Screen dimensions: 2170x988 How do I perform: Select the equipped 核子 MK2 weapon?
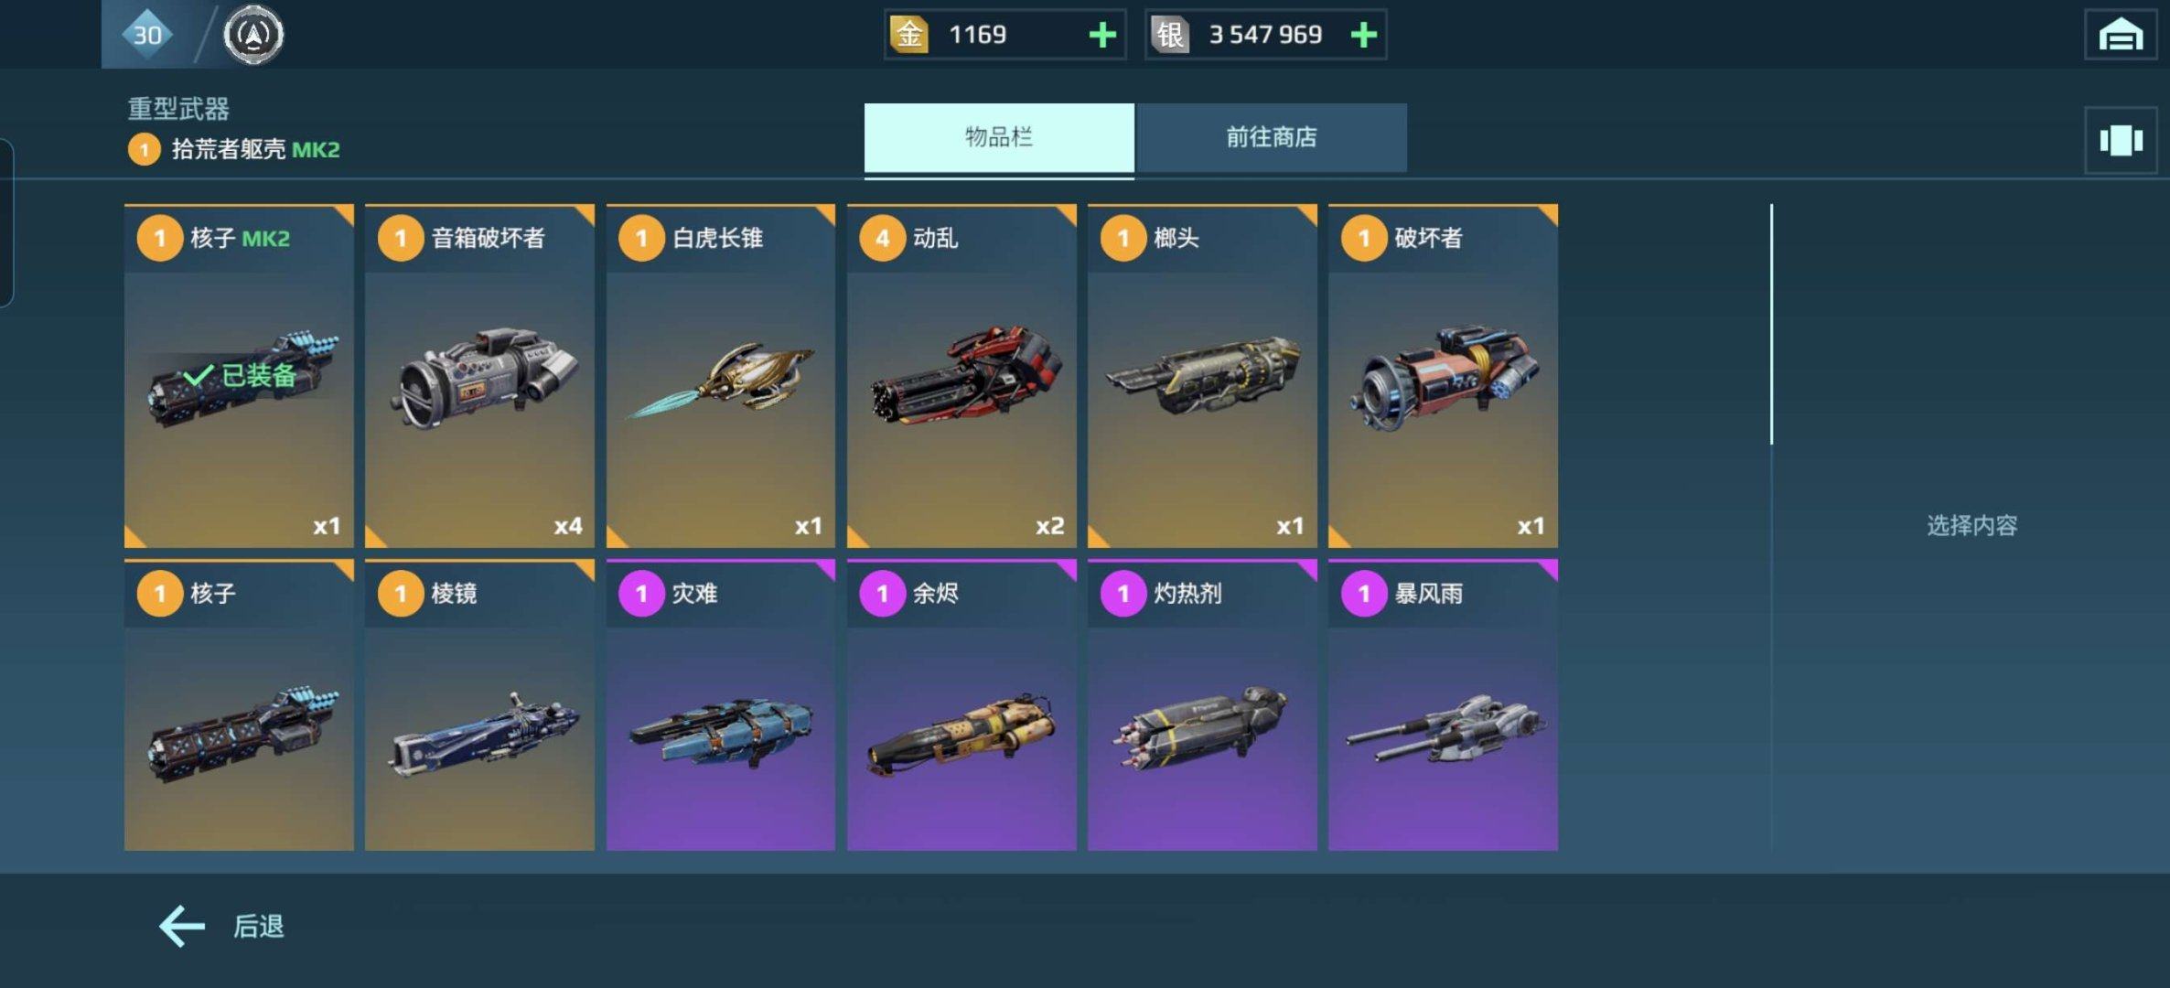(x=239, y=376)
